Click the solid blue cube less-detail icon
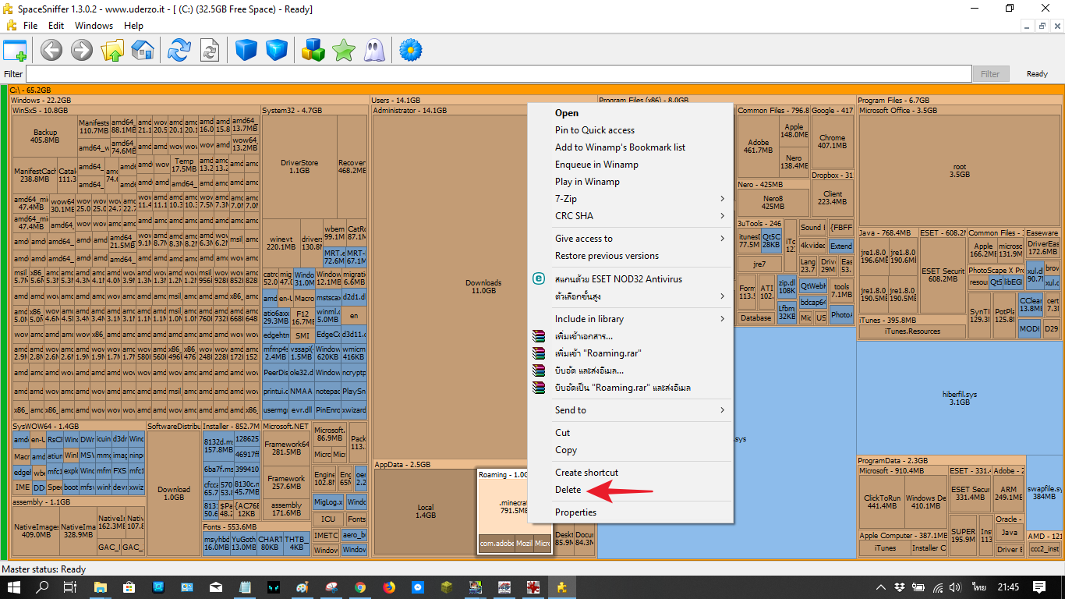 pyautogui.click(x=246, y=51)
